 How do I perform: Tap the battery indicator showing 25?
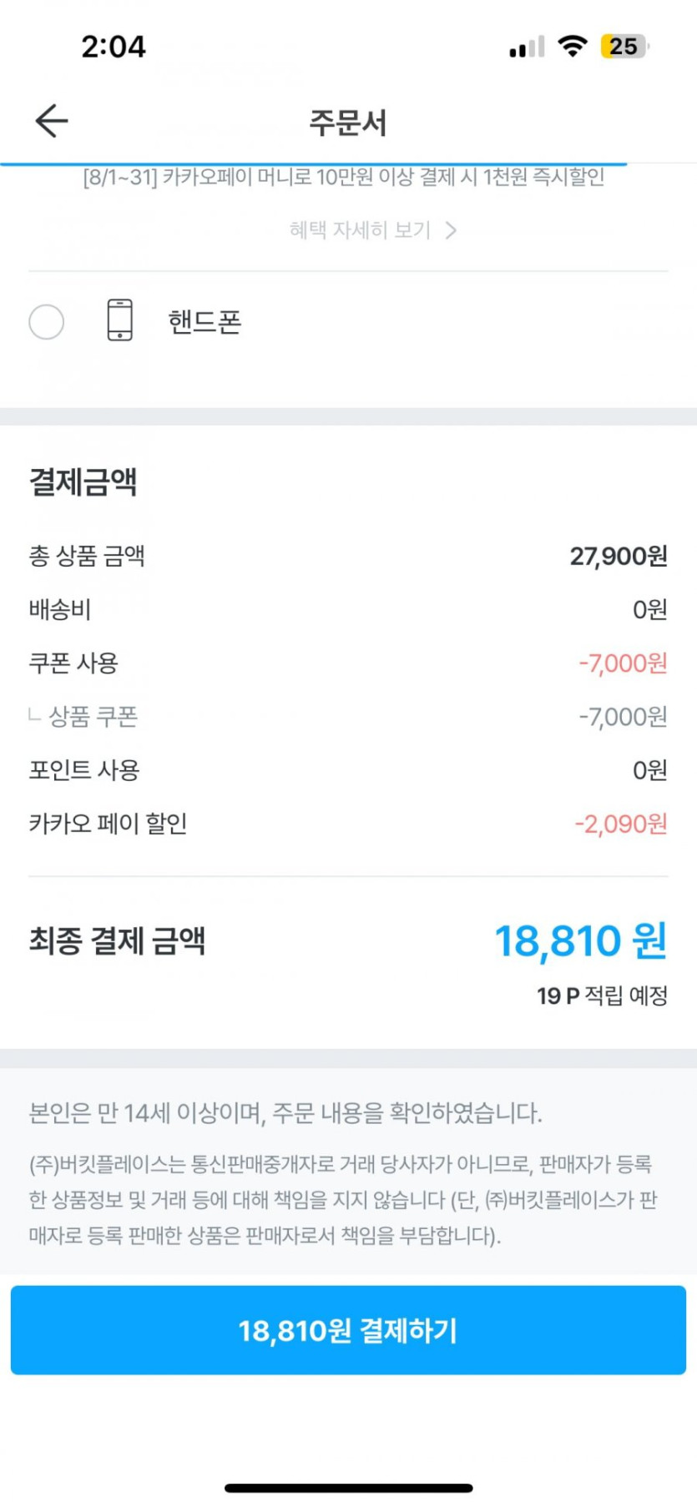coord(624,46)
